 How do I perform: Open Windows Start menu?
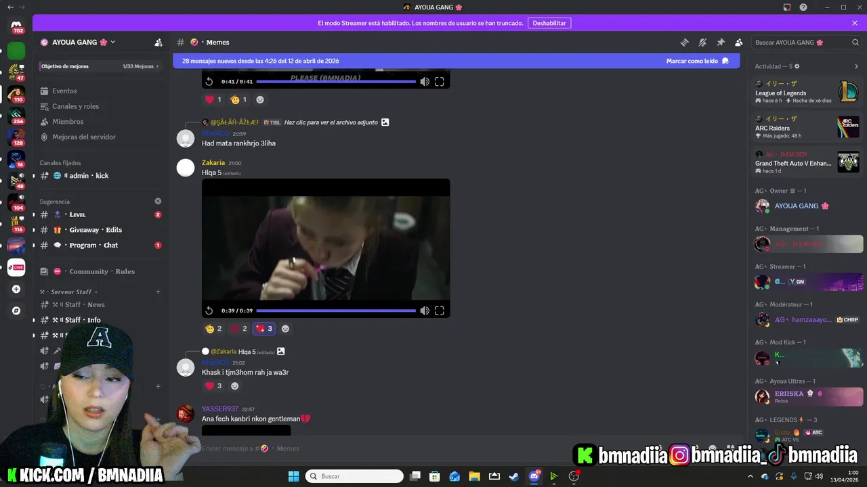[293, 476]
